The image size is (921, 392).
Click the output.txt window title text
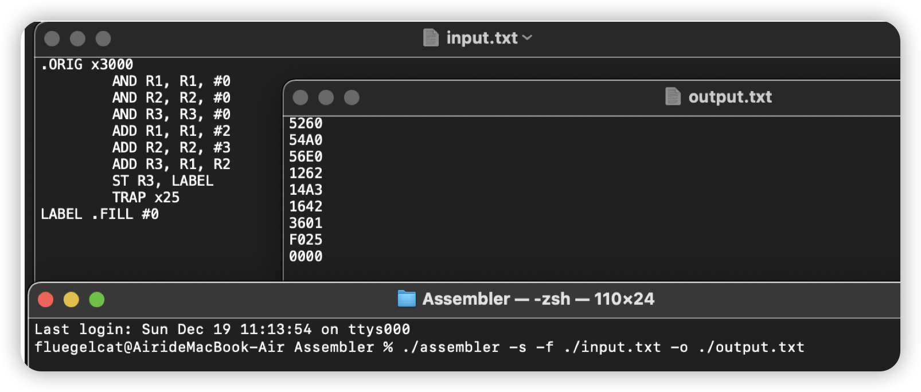click(729, 97)
